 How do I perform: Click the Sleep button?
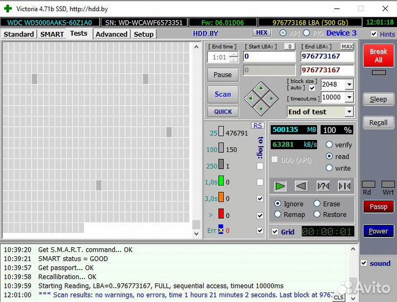pos(379,99)
